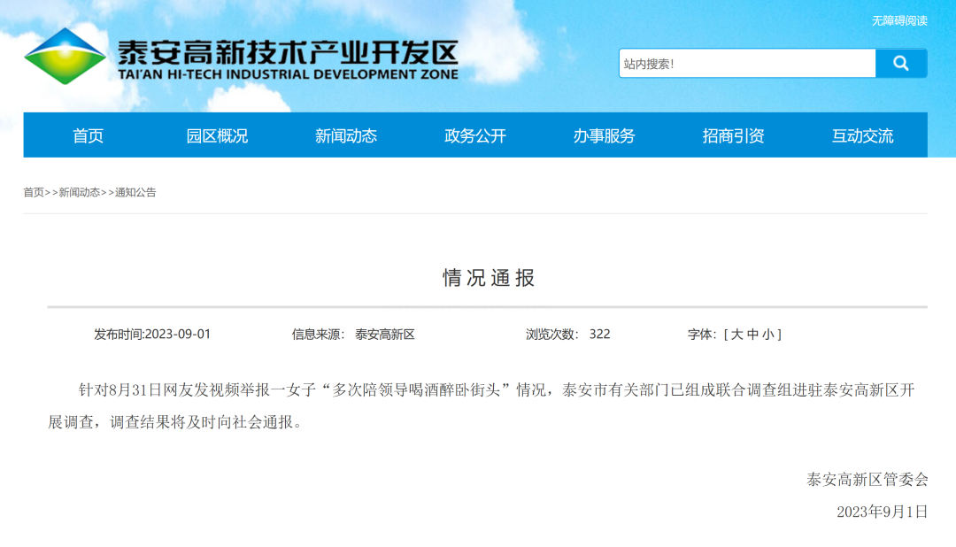
Task: Click the 泰安高新技术产业开发区 site title text
Action: pyautogui.click(x=288, y=53)
